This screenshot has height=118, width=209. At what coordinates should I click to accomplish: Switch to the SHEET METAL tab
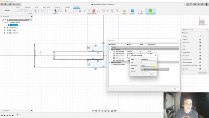46,7
